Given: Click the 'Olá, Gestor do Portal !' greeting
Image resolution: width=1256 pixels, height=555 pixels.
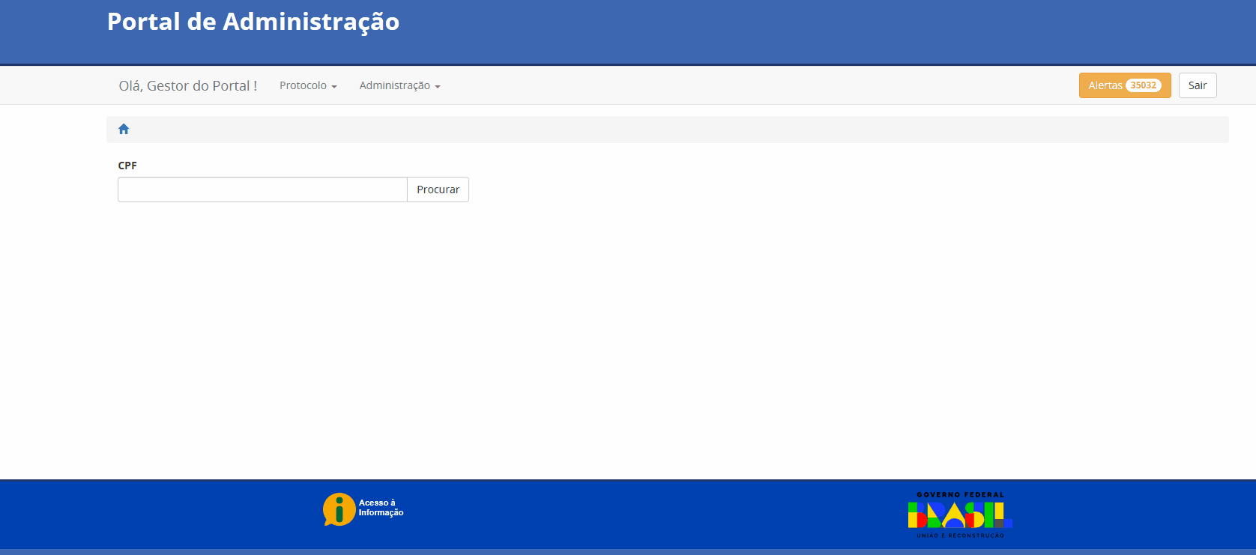Looking at the screenshot, I should tap(188, 85).
